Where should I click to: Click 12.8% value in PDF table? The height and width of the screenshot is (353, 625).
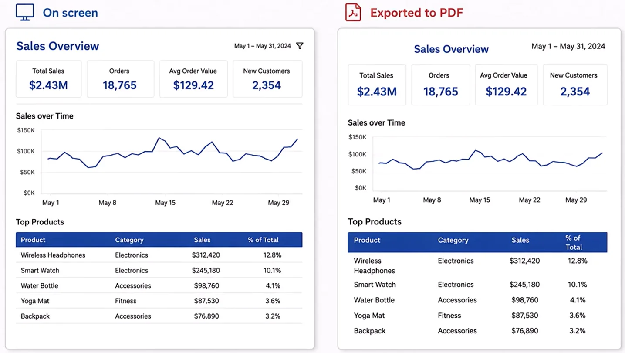tap(578, 261)
